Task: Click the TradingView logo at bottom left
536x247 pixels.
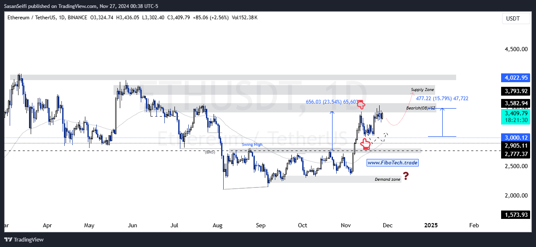Action: click(x=24, y=239)
